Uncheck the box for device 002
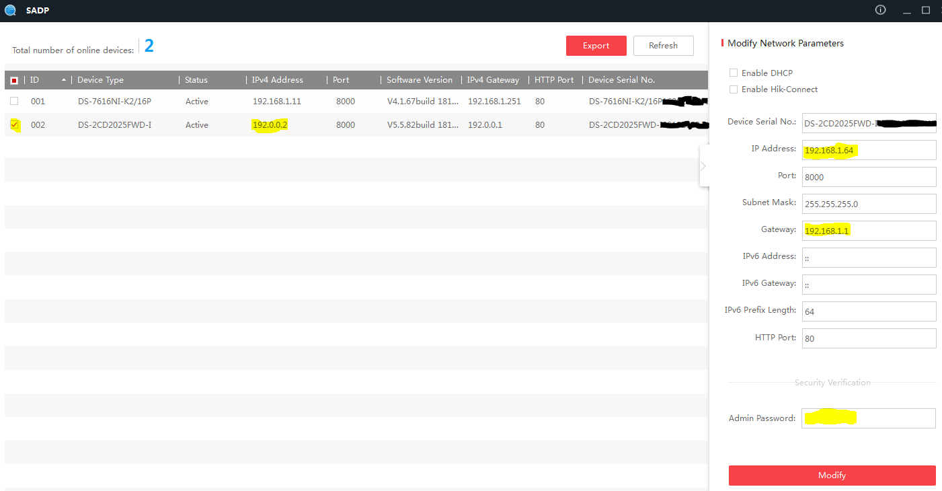The image size is (942, 491). click(x=14, y=124)
